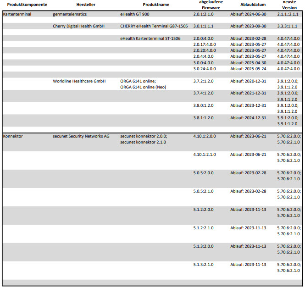Select CHERRY eHealth Terminal G87-1505
Image resolution: width=305 pixels, height=288 pixels.
pyautogui.click(x=154, y=26)
